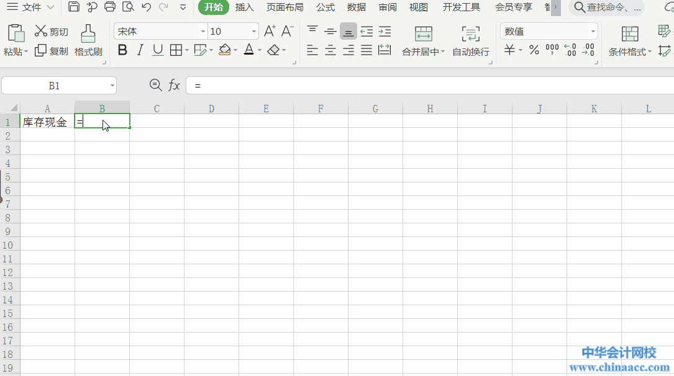
Task: Open the 开发工具 tab
Action: [461, 7]
